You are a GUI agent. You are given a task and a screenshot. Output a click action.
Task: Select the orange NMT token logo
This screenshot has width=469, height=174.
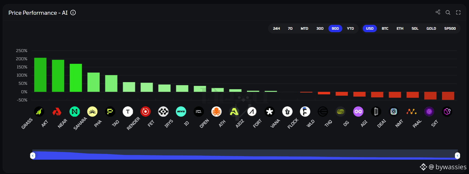411,112
